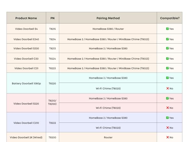Click the green checkmark in the Video Doorbell S4 row
Screen dimensions: 189x142
click(167, 29)
